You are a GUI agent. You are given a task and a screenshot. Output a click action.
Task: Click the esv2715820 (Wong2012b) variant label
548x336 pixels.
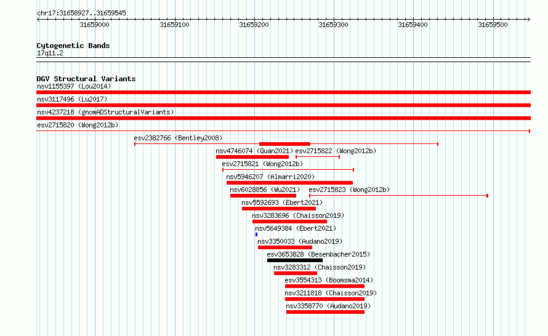78,125
